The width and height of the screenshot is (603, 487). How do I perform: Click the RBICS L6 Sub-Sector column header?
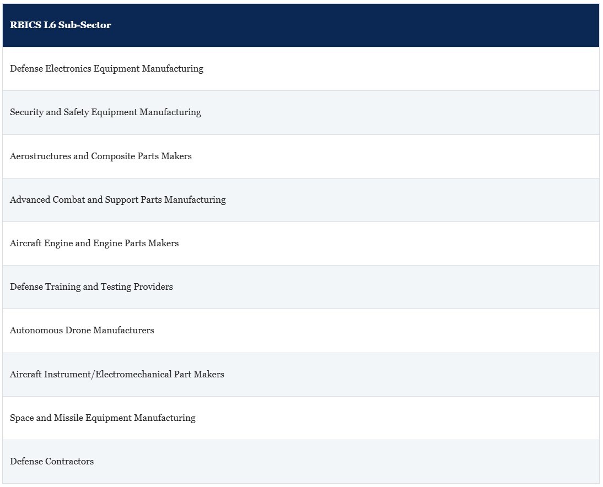coord(301,25)
